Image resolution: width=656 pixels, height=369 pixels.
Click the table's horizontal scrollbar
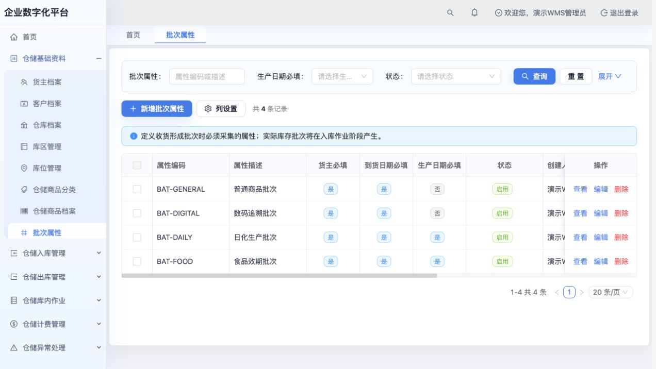[x=279, y=276]
